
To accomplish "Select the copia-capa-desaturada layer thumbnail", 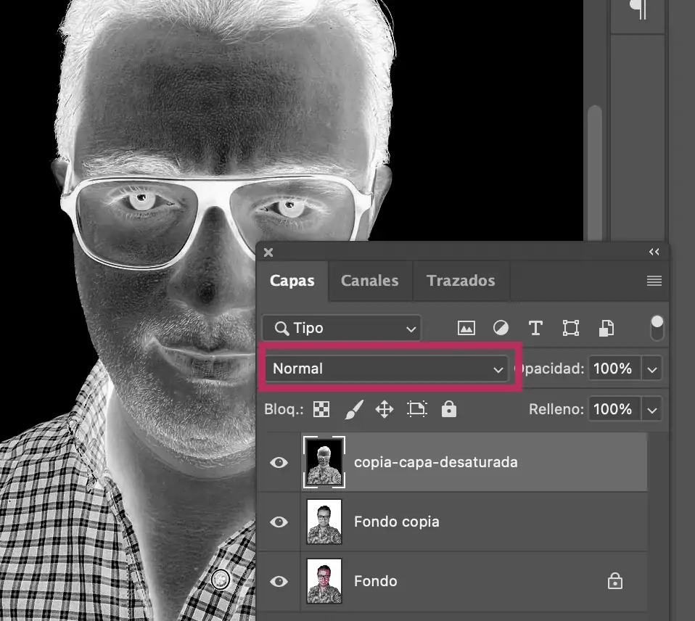I will [x=324, y=462].
